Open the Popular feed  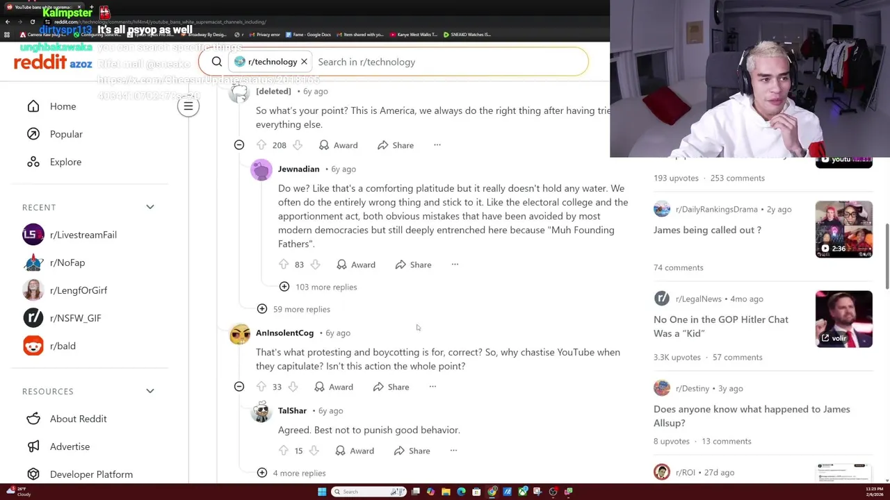click(x=66, y=134)
